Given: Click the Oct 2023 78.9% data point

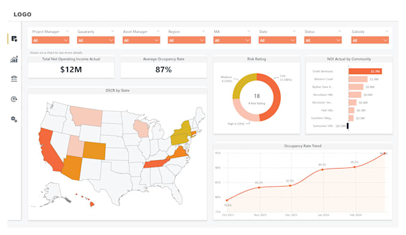Looking at the screenshot, I should tap(227, 200).
